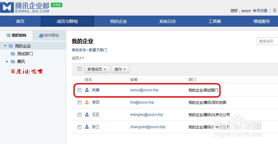
Task: Check the box for 咗噪
Action: click(x=79, y=90)
